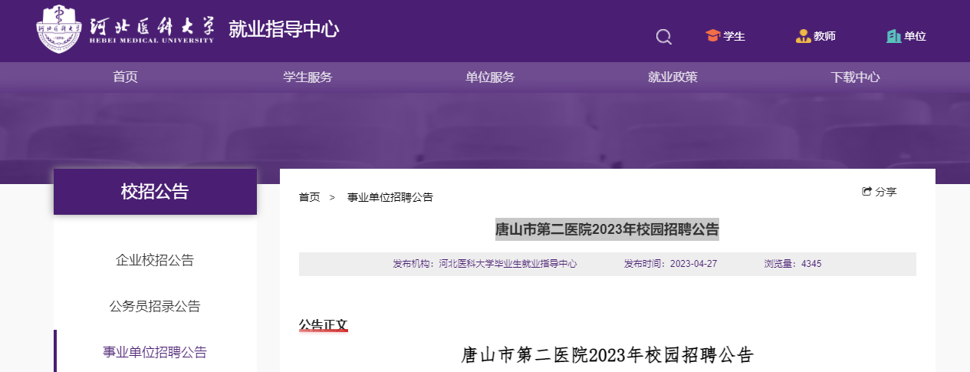Click the 教师 teacher person icon
The image size is (970, 372).
click(803, 36)
